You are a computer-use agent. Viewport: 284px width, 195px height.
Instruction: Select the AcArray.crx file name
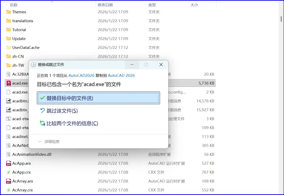pyautogui.click(x=23, y=190)
